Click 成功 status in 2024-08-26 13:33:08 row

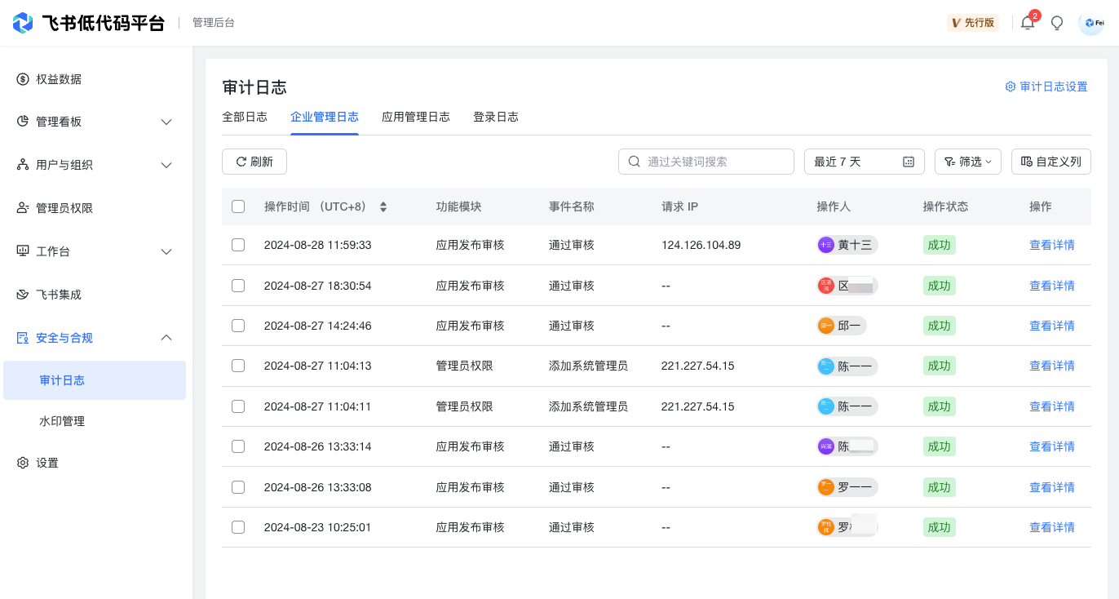pyautogui.click(x=940, y=487)
